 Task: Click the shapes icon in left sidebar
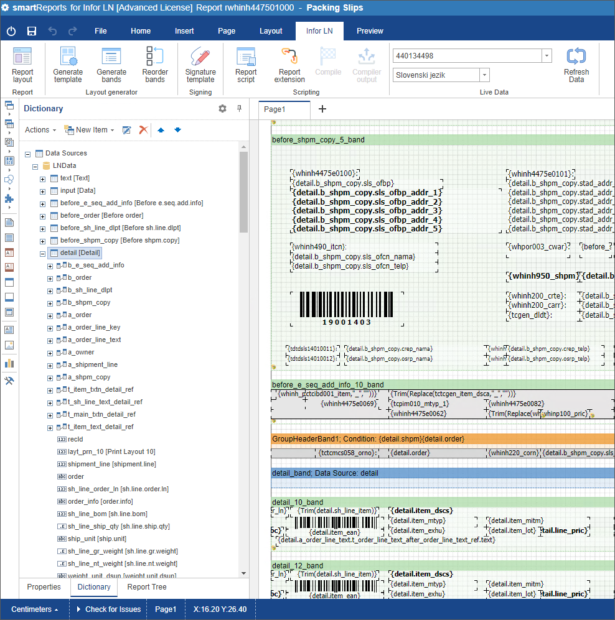coord(9,180)
